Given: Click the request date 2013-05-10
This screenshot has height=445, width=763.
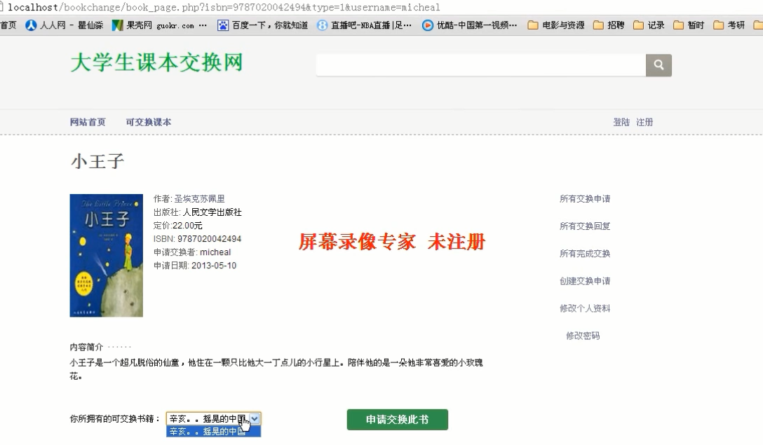Looking at the screenshot, I should pos(214,266).
